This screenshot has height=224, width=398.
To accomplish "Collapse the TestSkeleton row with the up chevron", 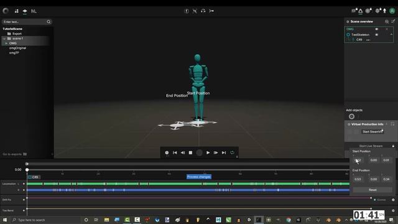I will pyautogui.click(x=391, y=35).
